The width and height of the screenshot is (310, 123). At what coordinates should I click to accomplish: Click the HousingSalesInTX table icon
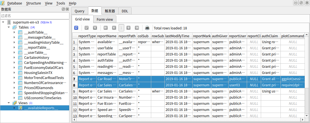pyautogui.click(x=20, y=73)
